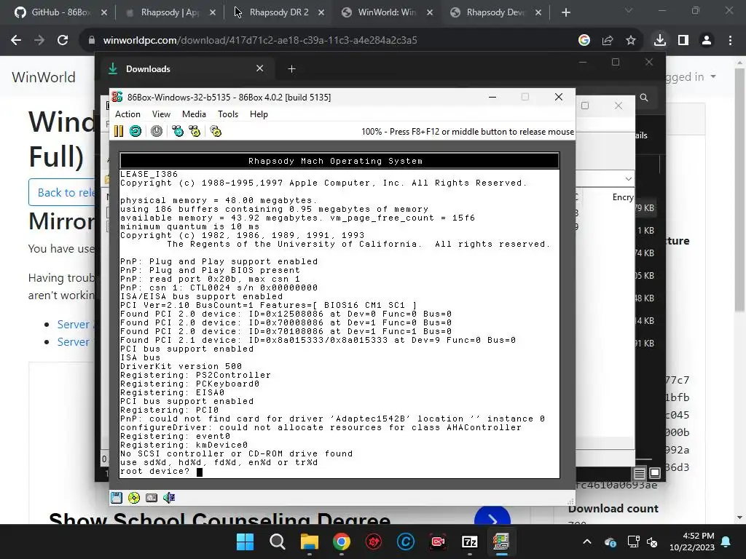Toggle Chrome side panel
Viewport: 746px width, 559px height.
click(683, 41)
